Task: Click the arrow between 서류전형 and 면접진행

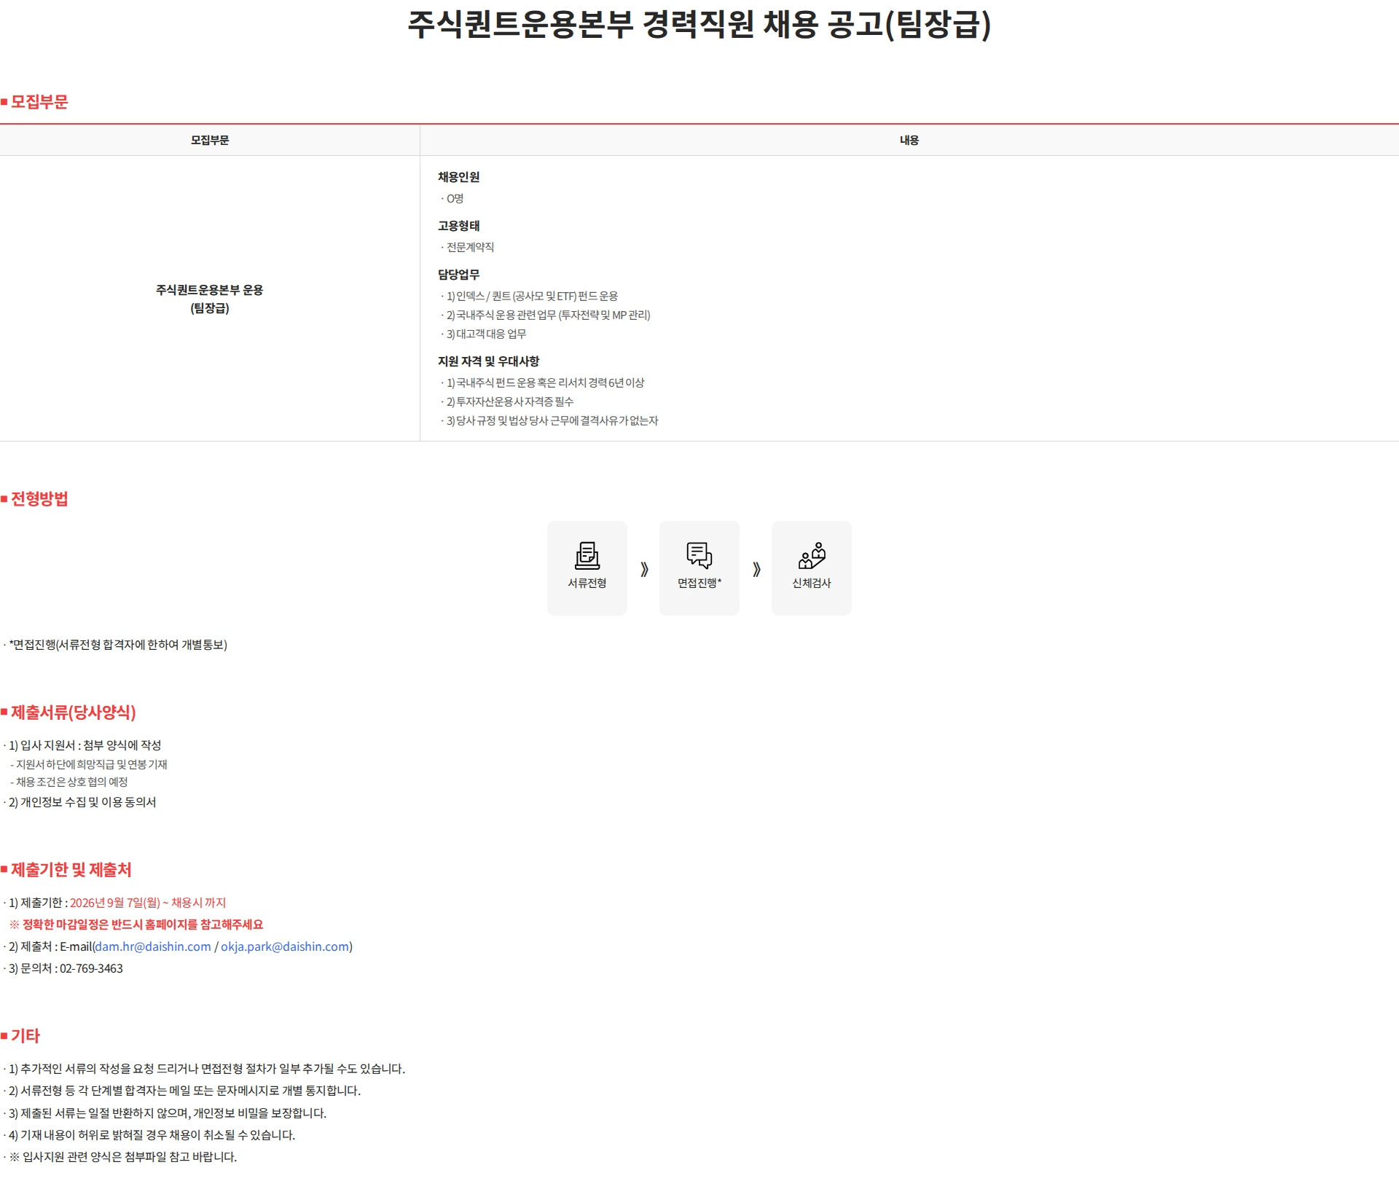Action: pyautogui.click(x=644, y=569)
